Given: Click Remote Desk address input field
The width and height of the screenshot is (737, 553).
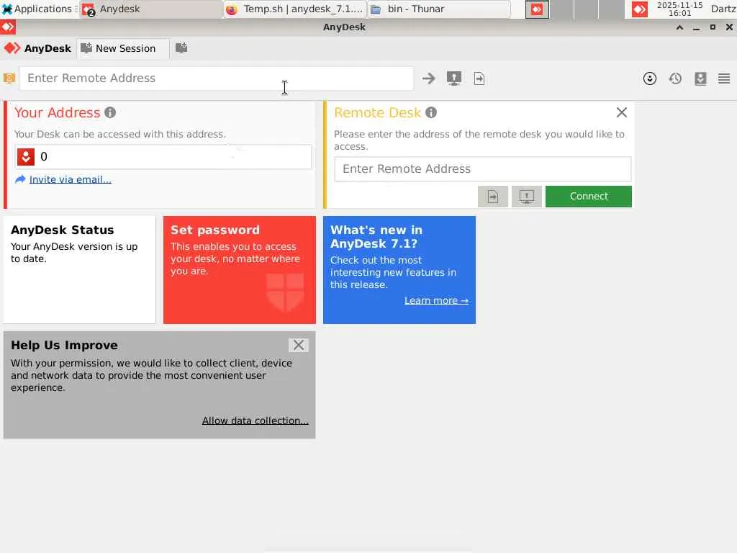Looking at the screenshot, I should [x=483, y=168].
